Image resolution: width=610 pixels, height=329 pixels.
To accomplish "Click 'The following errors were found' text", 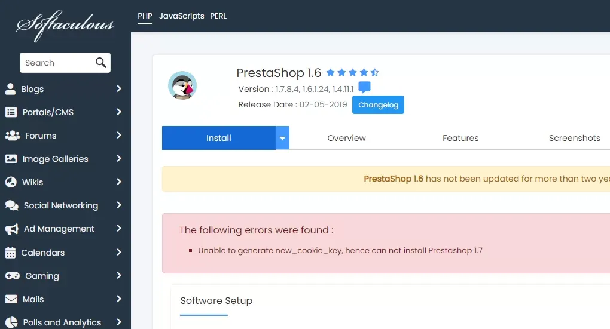I will [x=257, y=230].
